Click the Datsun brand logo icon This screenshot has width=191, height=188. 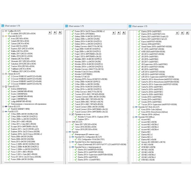tap(5, 107)
